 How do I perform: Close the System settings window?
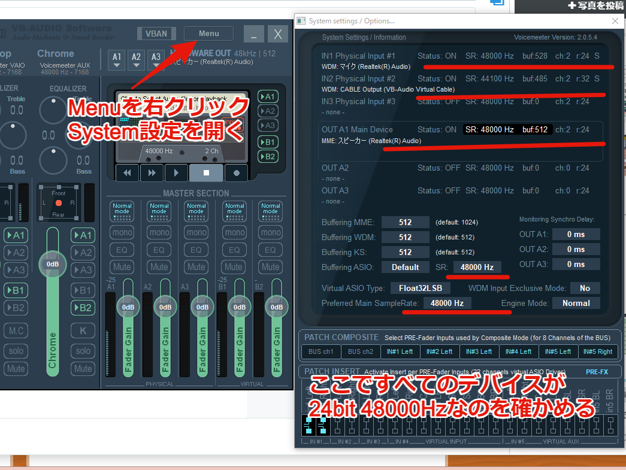click(615, 21)
